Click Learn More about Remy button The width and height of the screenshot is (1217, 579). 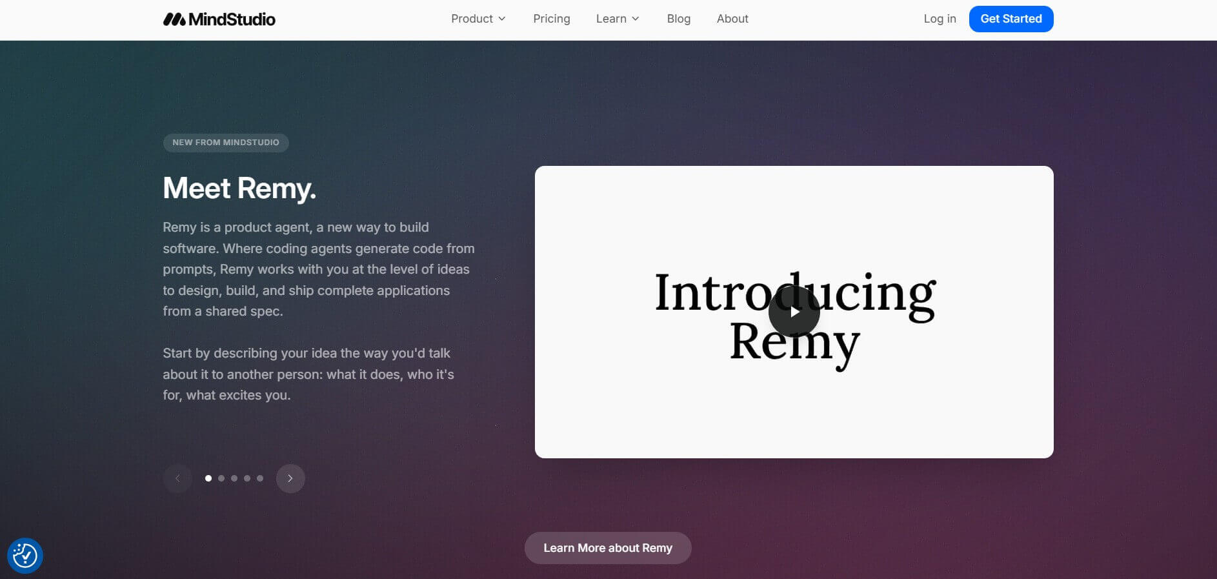tap(608, 548)
